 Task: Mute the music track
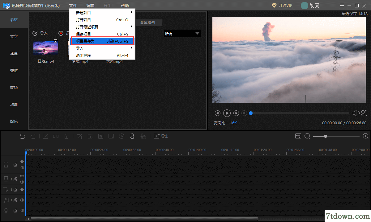tap(22, 200)
